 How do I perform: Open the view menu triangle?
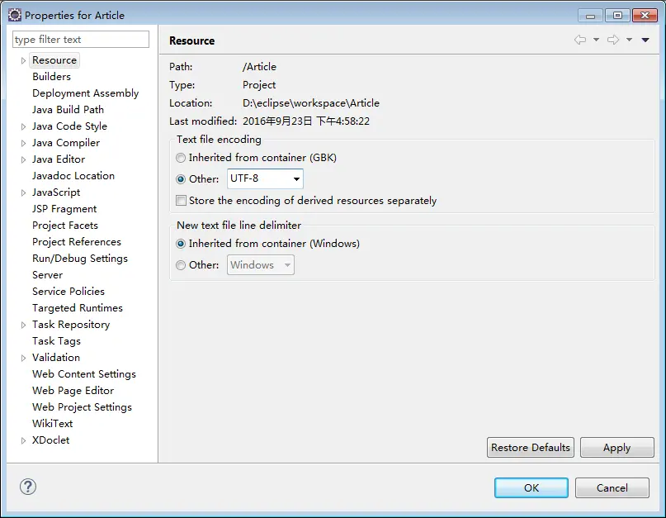[645, 40]
